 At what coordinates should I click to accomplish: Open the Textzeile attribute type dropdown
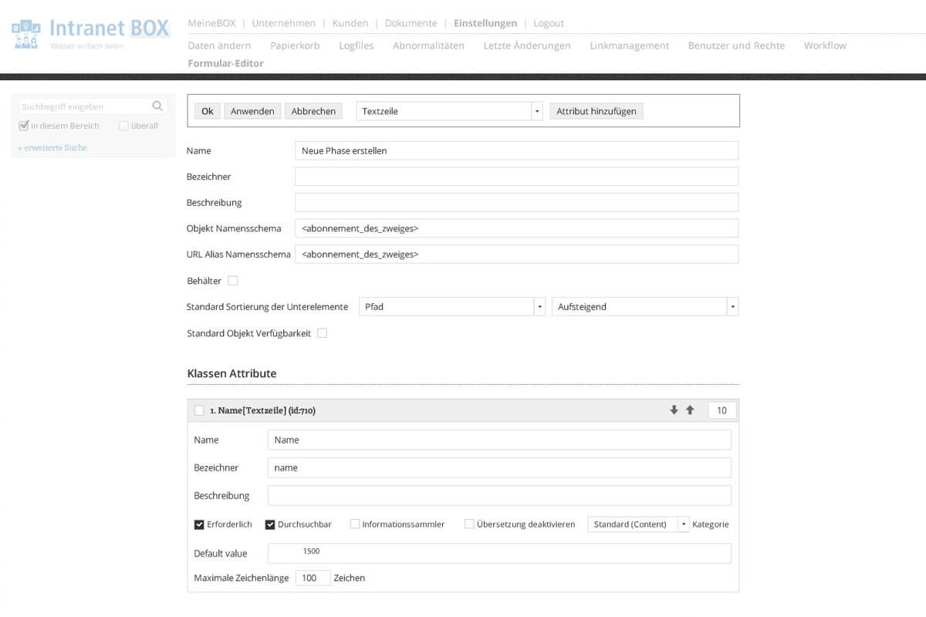(449, 111)
